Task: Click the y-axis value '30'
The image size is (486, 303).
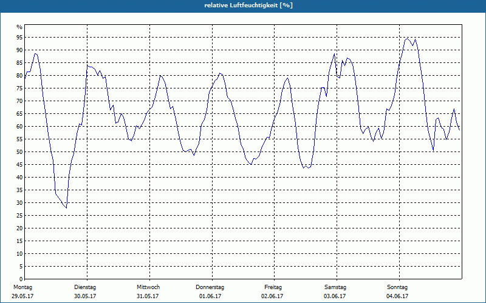Action: pos(19,203)
